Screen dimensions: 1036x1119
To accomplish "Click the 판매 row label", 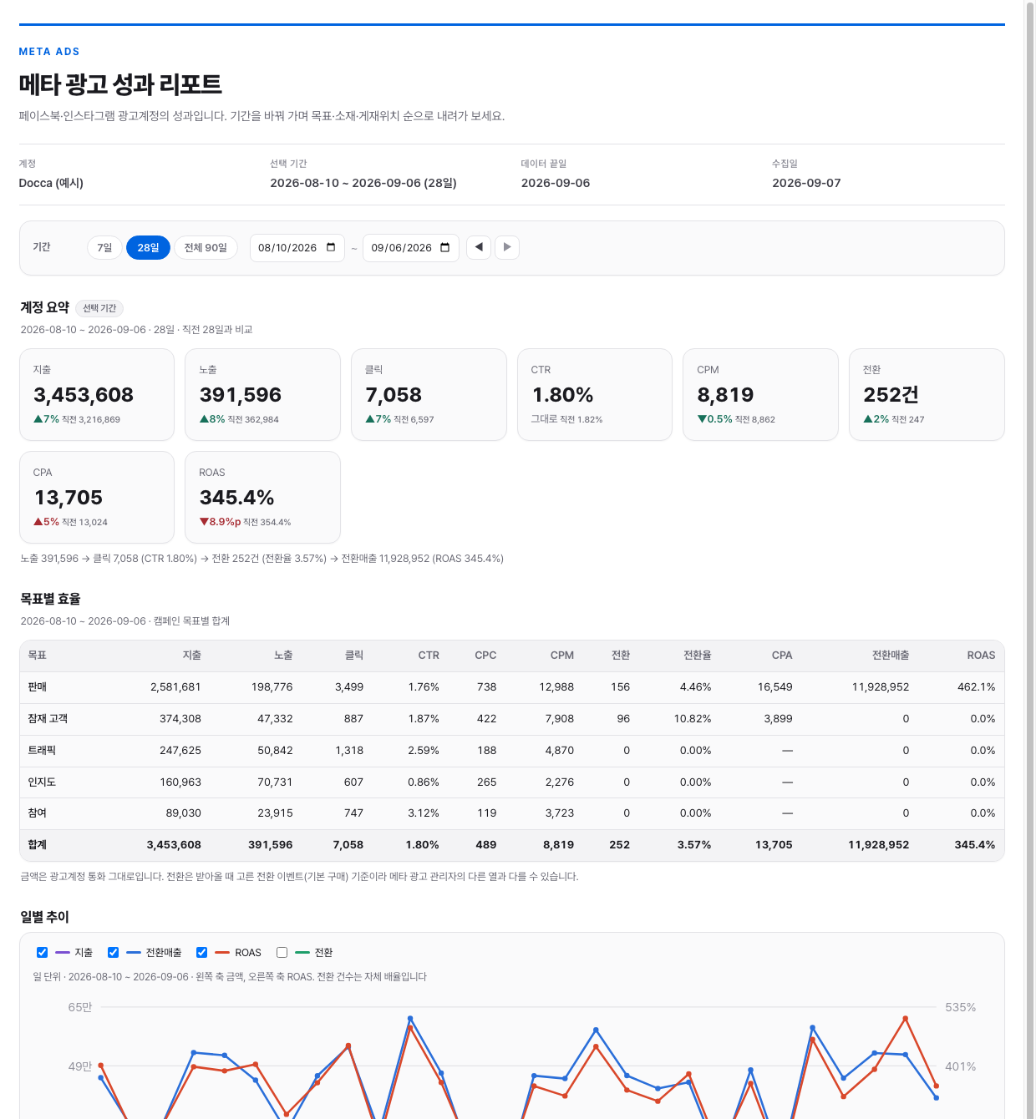I will tap(38, 687).
